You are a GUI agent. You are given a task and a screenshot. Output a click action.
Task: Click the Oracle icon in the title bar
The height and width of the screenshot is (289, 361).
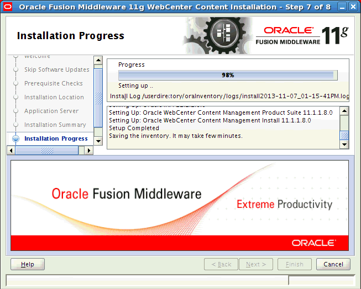(x=7, y=7)
